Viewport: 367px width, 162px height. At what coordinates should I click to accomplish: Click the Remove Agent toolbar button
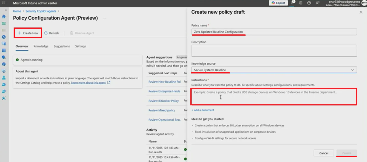tap(82, 33)
